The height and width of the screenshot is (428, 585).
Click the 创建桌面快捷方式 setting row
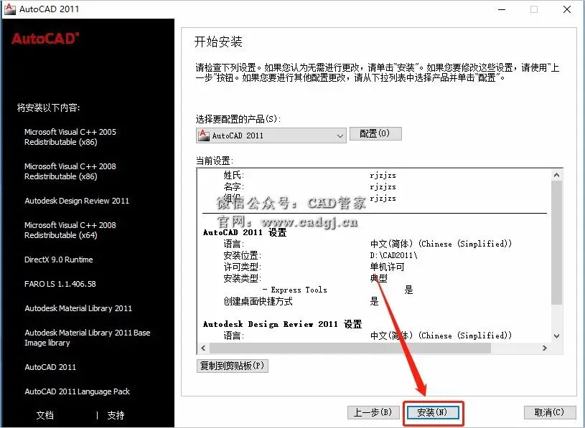click(301, 301)
